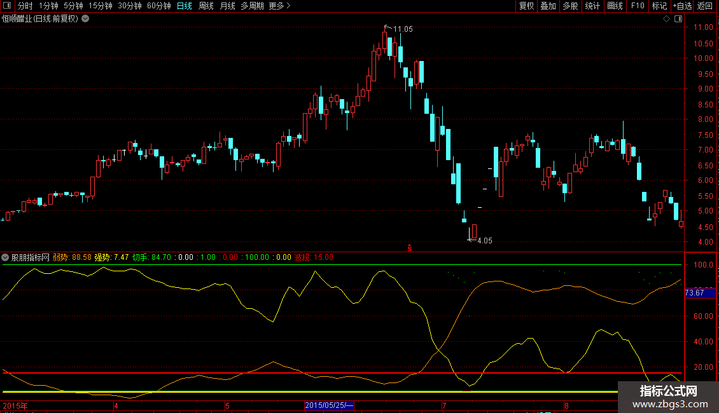Select the 60分钟 period
This screenshot has height=413, width=719.
pyautogui.click(x=158, y=6)
